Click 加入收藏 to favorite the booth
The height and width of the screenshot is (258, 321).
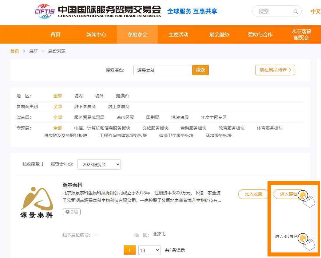(253, 194)
